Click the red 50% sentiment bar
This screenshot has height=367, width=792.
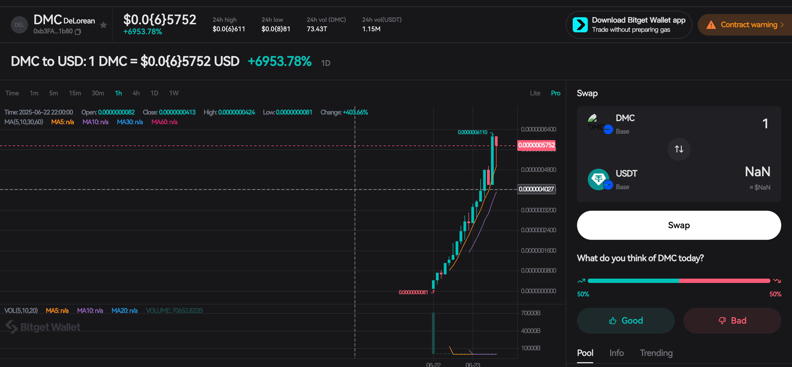(x=725, y=281)
